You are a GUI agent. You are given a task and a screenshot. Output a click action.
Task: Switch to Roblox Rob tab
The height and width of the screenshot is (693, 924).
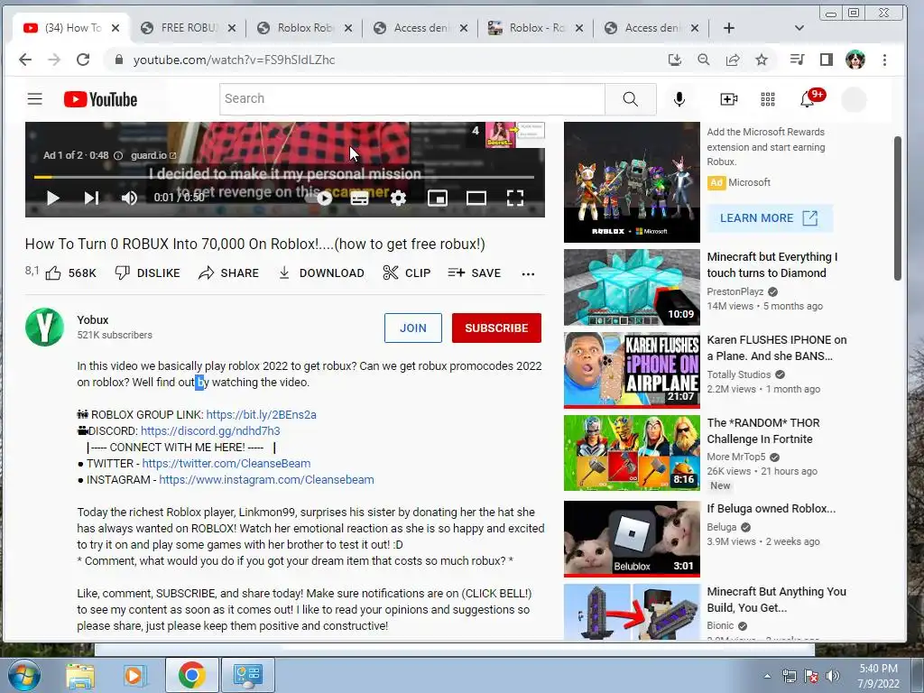pyautogui.click(x=304, y=28)
